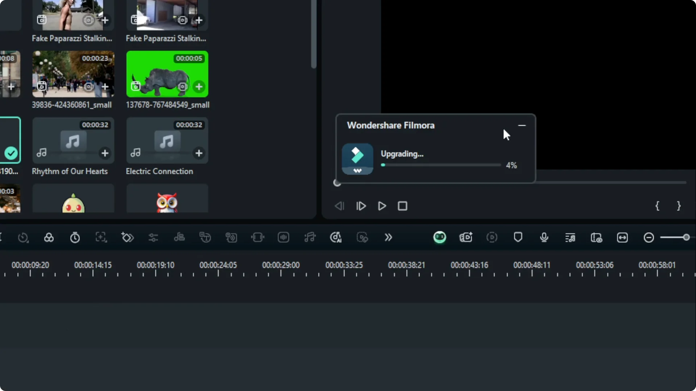Toggle the render preview eye icon
Screen dimensions: 696x391
click(597, 237)
